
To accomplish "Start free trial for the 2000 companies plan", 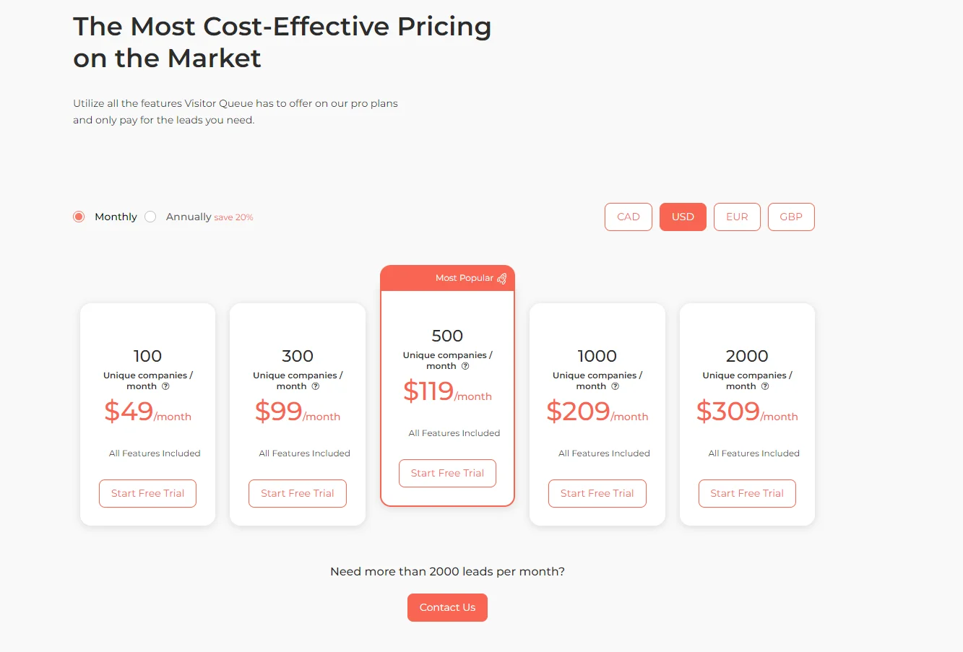I will pyautogui.click(x=747, y=493).
